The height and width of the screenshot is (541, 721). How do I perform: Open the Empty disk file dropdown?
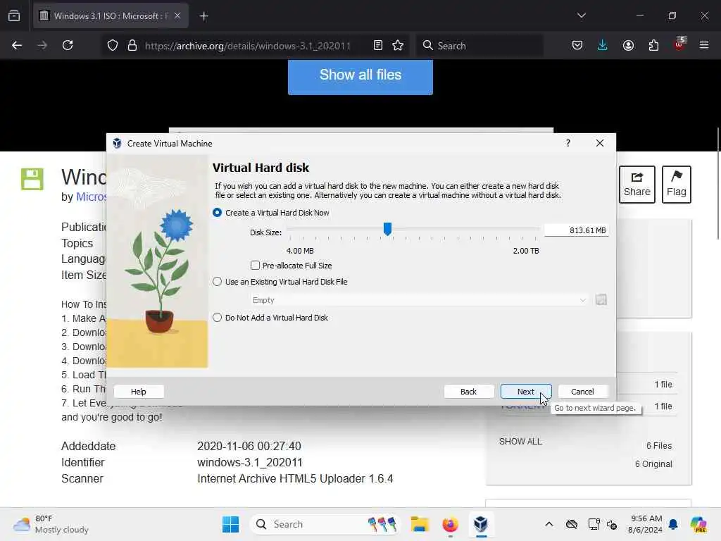420,300
